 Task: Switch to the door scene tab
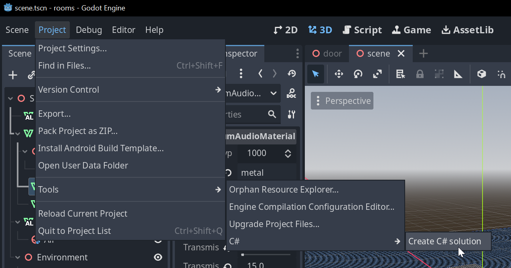[x=327, y=53]
